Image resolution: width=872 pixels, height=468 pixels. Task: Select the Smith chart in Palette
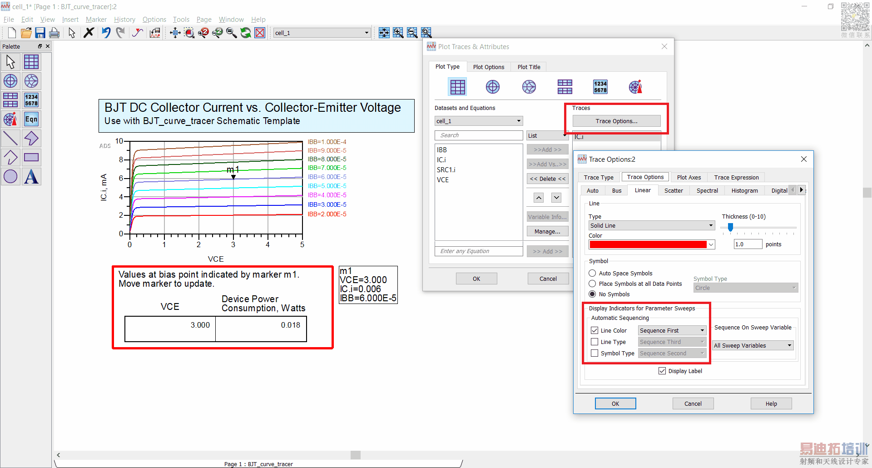tap(31, 81)
